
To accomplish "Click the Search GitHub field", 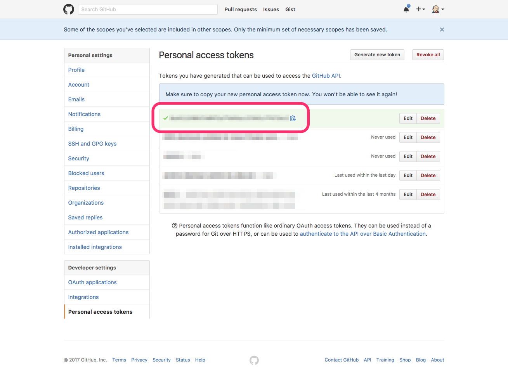I will tap(147, 9).
